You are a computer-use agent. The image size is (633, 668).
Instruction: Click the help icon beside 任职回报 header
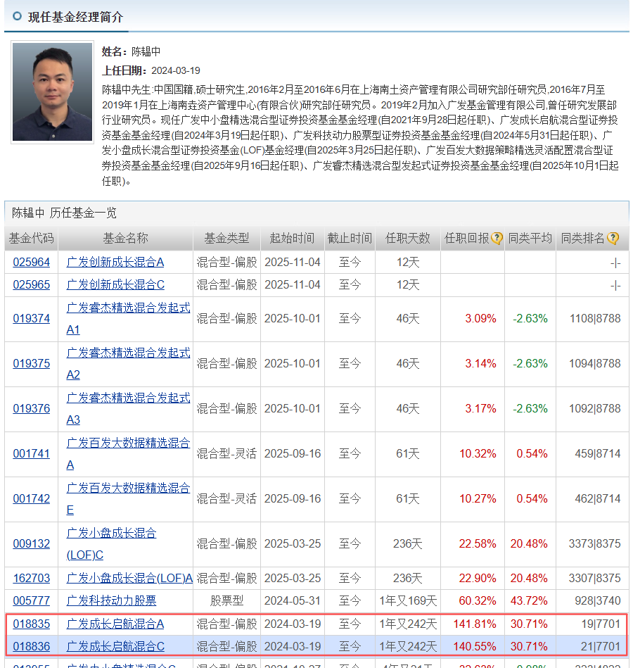click(497, 239)
